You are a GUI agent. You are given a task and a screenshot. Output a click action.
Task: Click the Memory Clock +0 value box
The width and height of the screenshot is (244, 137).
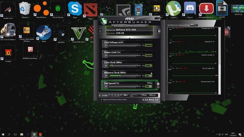point(149,76)
